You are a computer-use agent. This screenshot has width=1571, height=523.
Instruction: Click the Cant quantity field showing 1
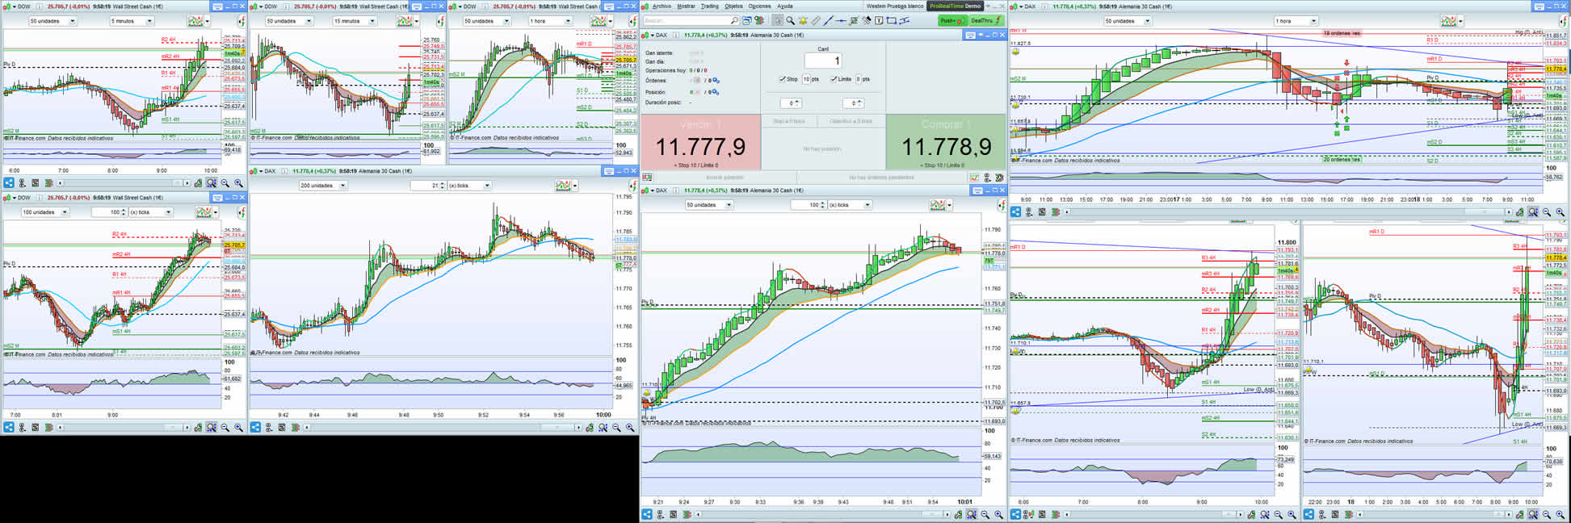tap(823, 61)
